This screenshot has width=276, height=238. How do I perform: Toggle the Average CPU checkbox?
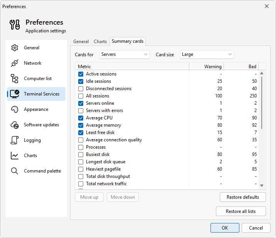point(81,118)
